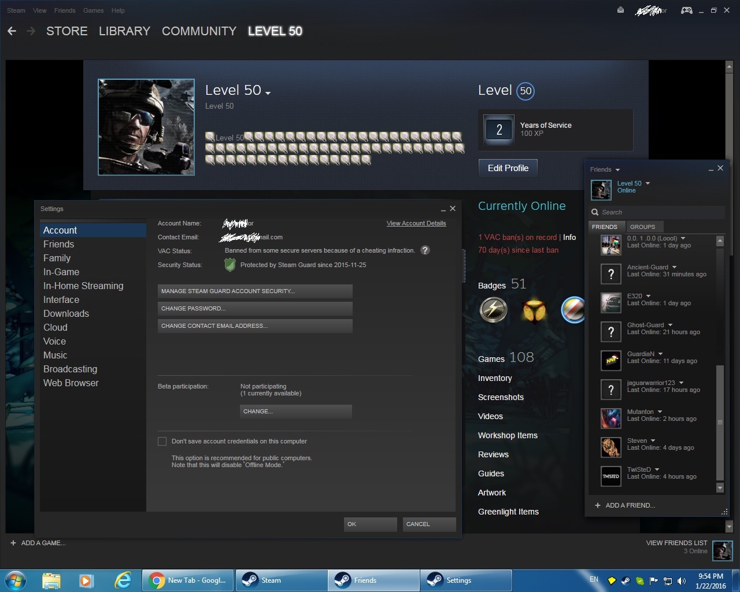The image size is (740, 592).
Task: Open Windows Explorer folder in taskbar
Action: pyautogui.click(x=51, y=580)
